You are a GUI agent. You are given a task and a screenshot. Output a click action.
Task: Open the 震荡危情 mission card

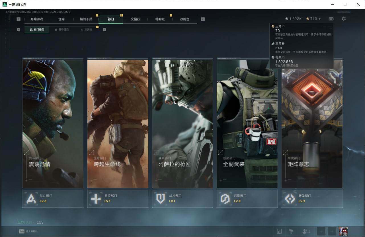53,123
